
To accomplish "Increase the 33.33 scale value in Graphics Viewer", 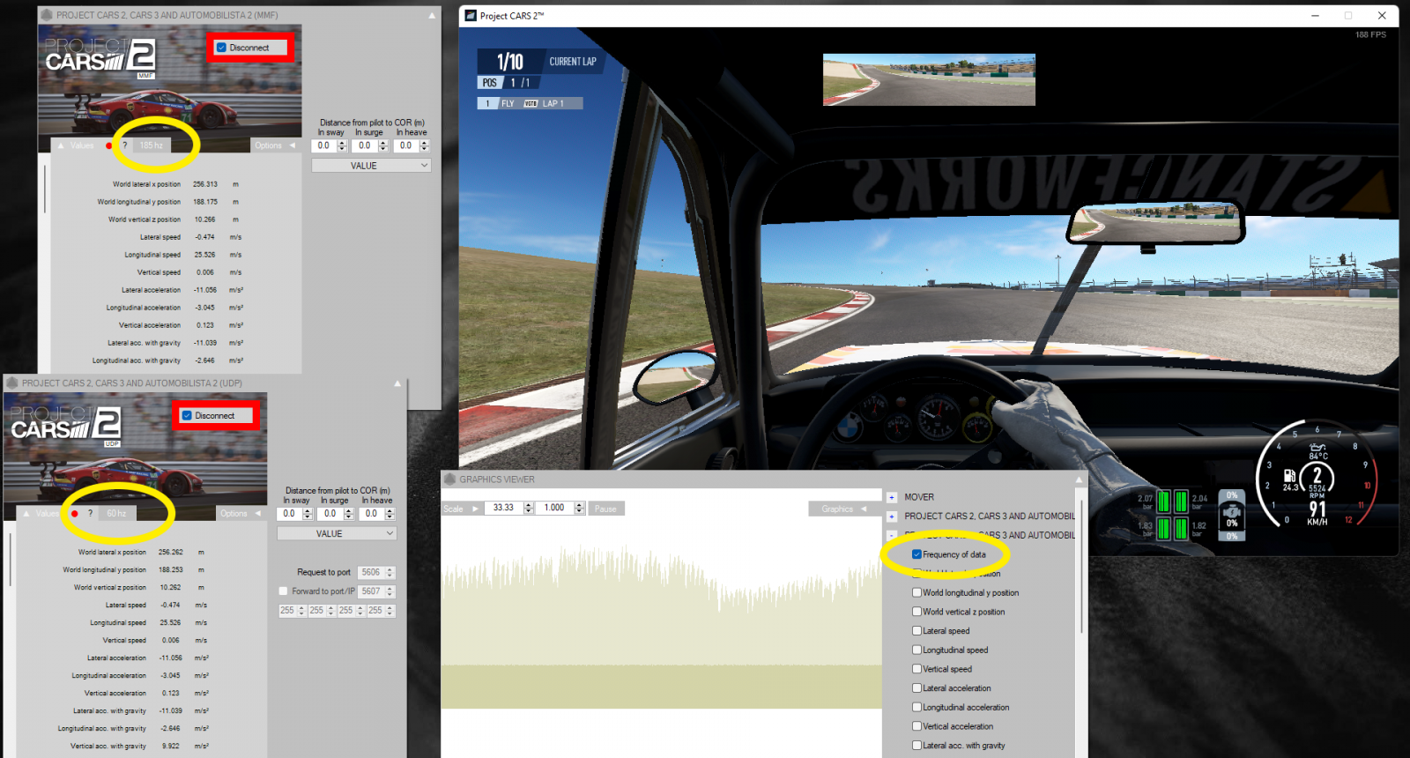I will coord(528,505).
